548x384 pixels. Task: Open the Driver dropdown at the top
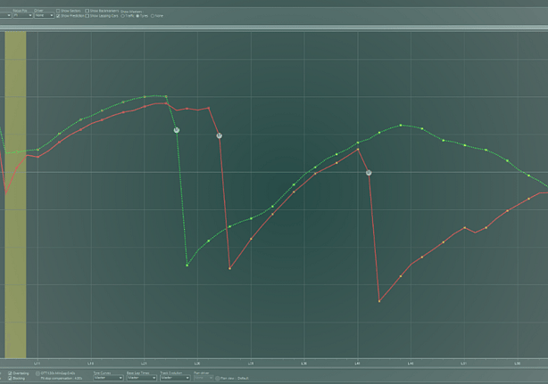45,15
